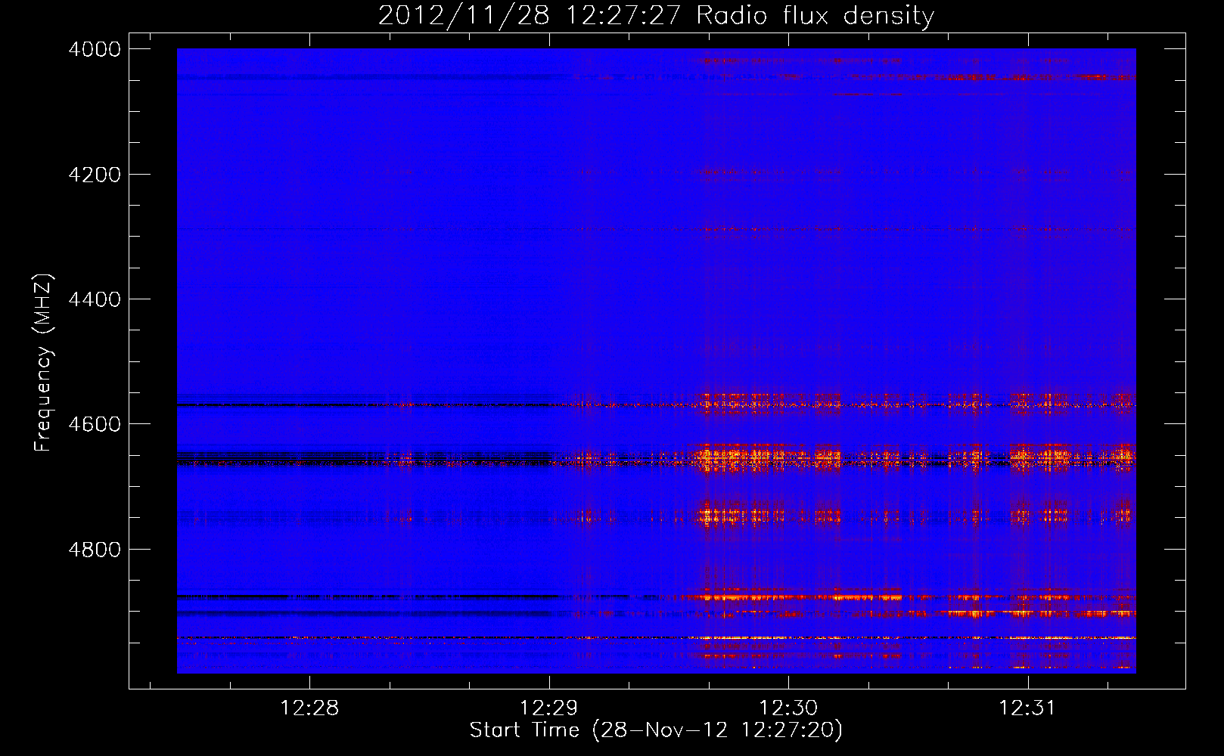The image size is (1224, 756).
Task: Select the 4400 frequency axis label
Action: click(x=95, y=299)
